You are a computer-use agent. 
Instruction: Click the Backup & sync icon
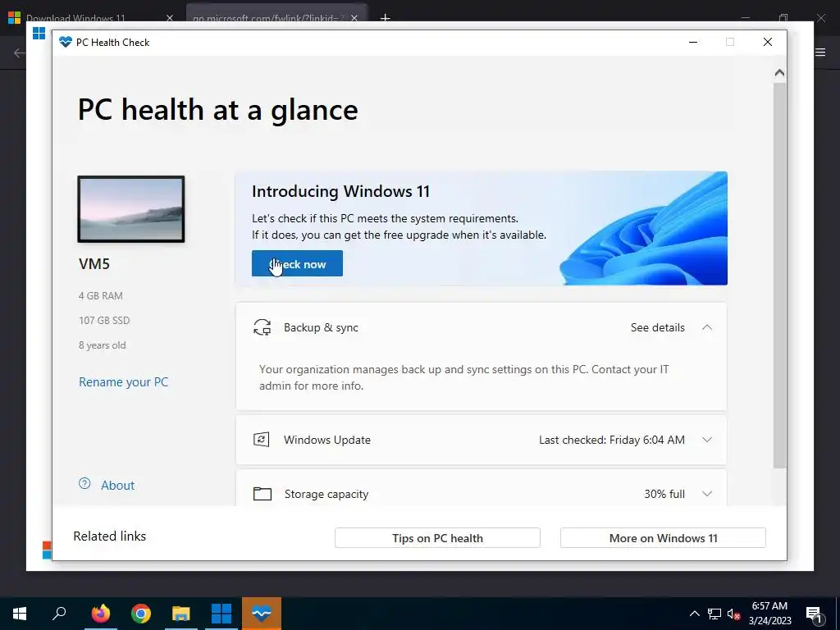[262, 327]
